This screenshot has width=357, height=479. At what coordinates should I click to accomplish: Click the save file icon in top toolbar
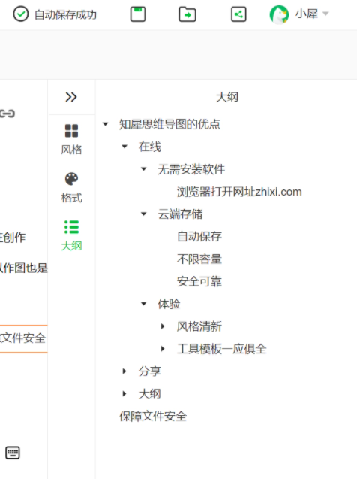pos(138,14)
